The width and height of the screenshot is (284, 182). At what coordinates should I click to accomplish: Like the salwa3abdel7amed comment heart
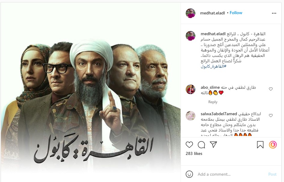271,116
